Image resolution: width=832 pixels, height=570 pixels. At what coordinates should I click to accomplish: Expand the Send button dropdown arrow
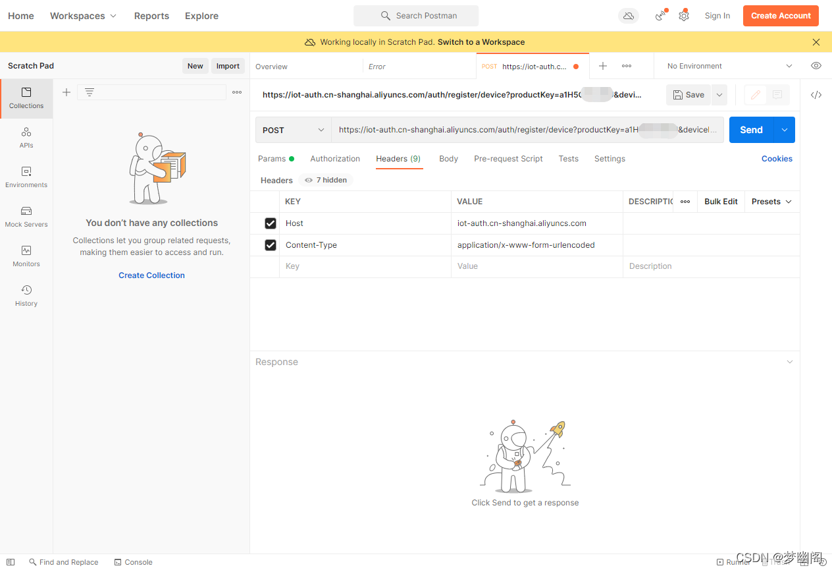tap(785, 130)
